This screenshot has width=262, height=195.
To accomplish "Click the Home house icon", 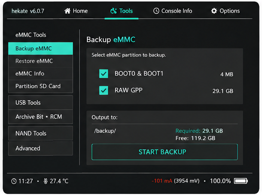I will click(x=67, y=11).
